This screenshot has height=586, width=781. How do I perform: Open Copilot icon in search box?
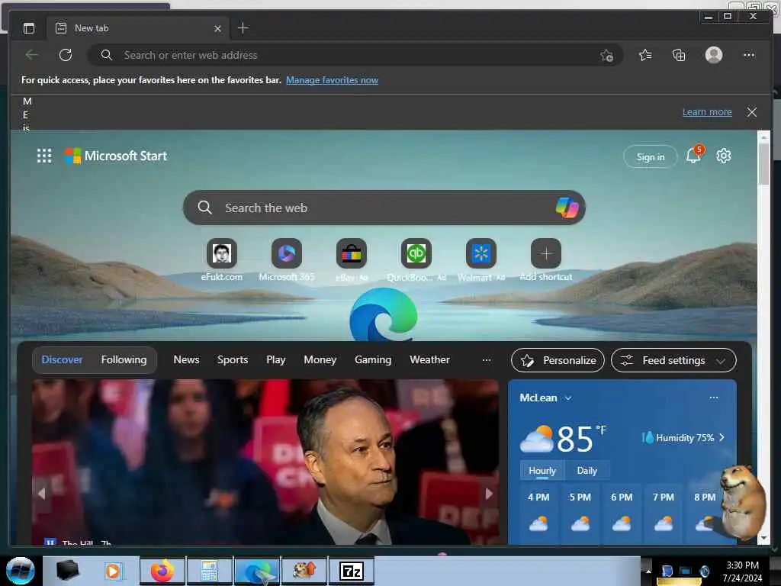(x=567, y=208)
